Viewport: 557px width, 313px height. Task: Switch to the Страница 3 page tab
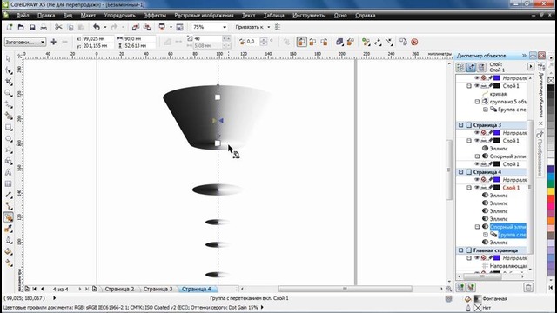[x=158, y=289]
